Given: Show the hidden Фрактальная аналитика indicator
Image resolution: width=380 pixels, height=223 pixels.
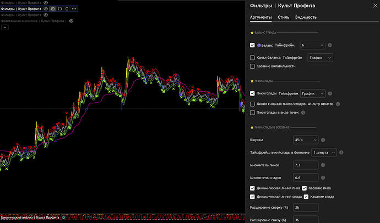Looking at the screenshot, I should pos(70,21).
